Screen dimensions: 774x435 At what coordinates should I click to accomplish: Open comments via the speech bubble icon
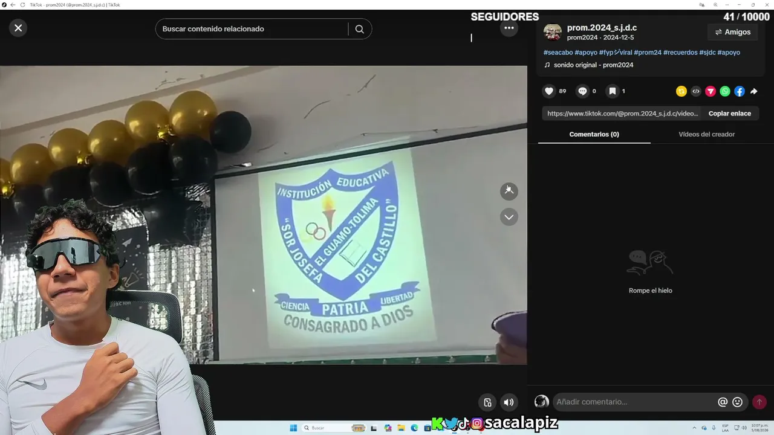tap(582, 91)
